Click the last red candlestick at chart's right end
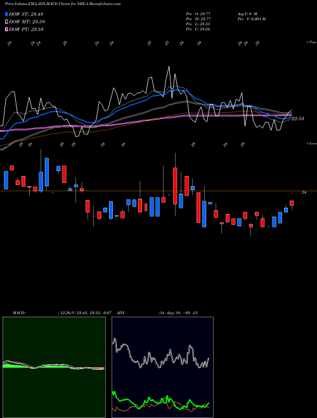317x418 pixels. 292,203
